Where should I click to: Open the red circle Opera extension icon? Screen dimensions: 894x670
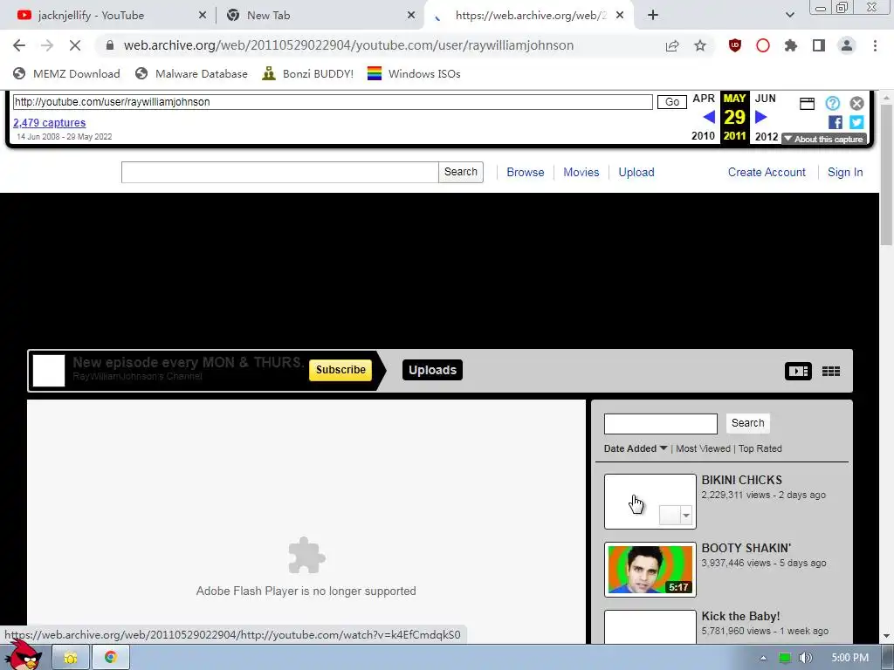pos(763,45)
